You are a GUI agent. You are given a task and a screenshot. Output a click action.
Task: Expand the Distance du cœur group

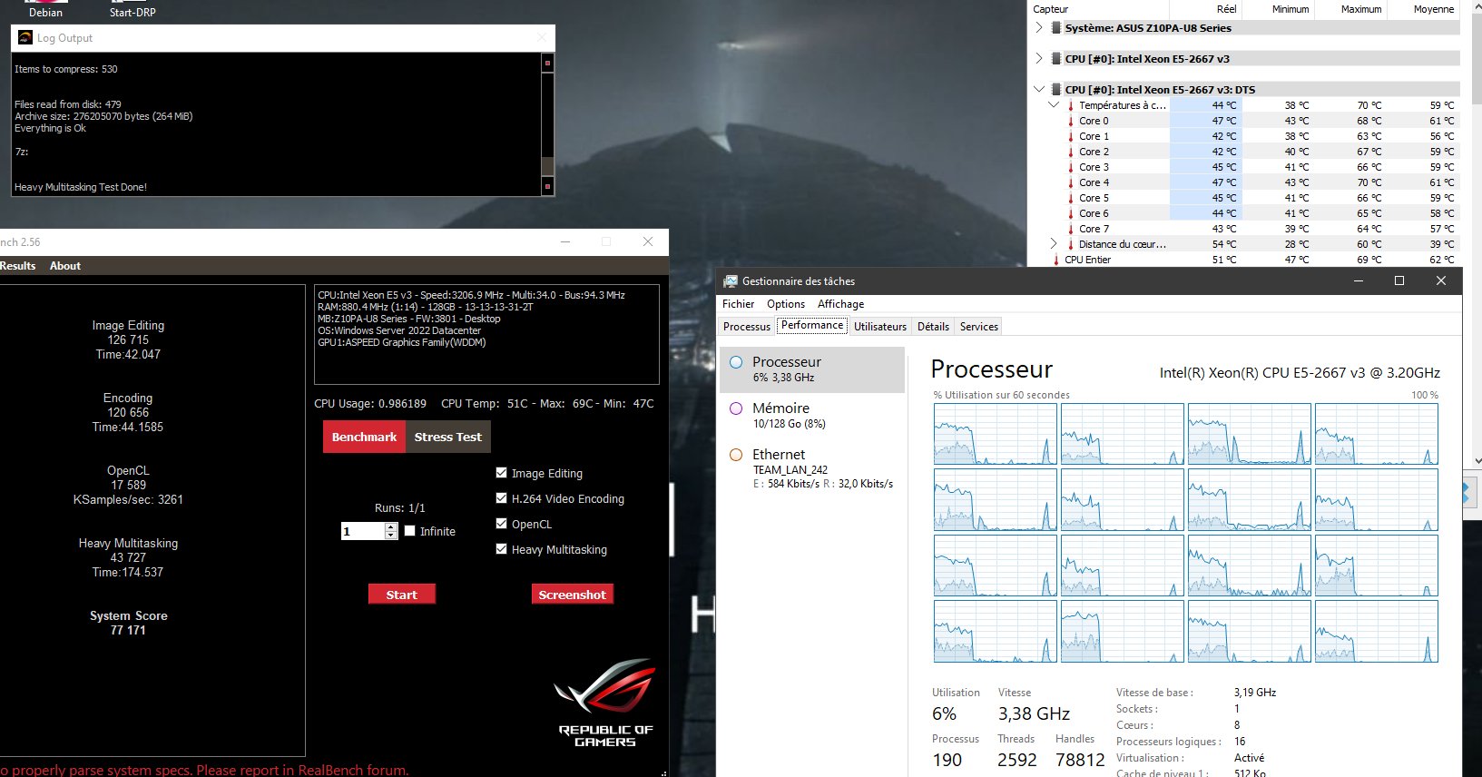pyautogui.click(x=1054, y=244)
